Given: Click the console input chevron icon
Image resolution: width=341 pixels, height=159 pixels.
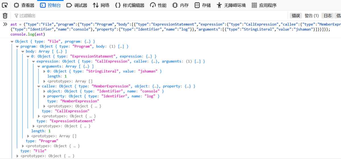Looking at the screenshot, I should point(5,24).
